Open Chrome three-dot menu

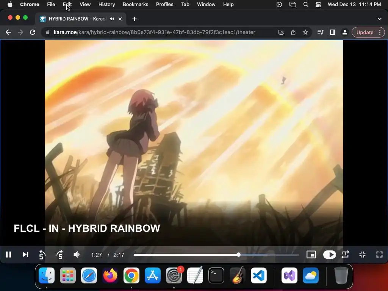[380, 32]
